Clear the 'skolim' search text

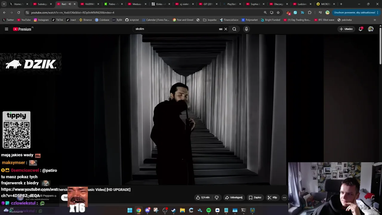(226, 29)
